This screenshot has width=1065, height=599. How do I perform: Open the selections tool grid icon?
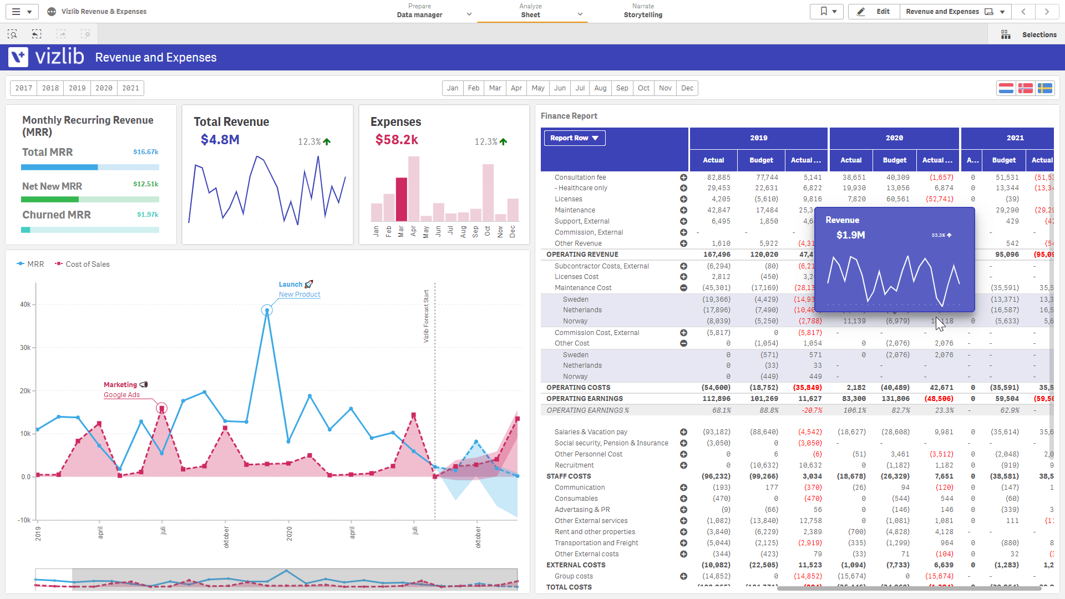point(1006,34)
